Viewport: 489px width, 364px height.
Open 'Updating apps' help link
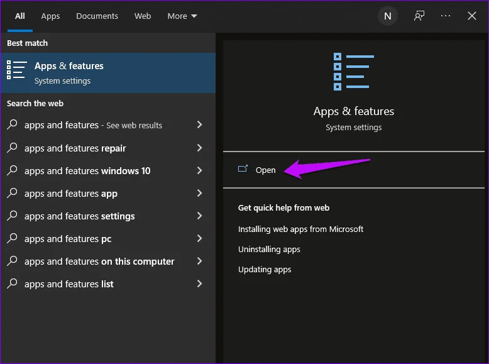(x=265, y=270)
